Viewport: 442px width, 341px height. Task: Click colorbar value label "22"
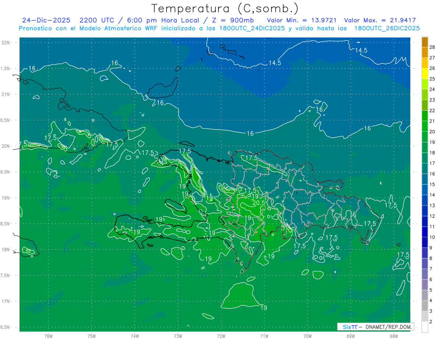tap(432, 110)
